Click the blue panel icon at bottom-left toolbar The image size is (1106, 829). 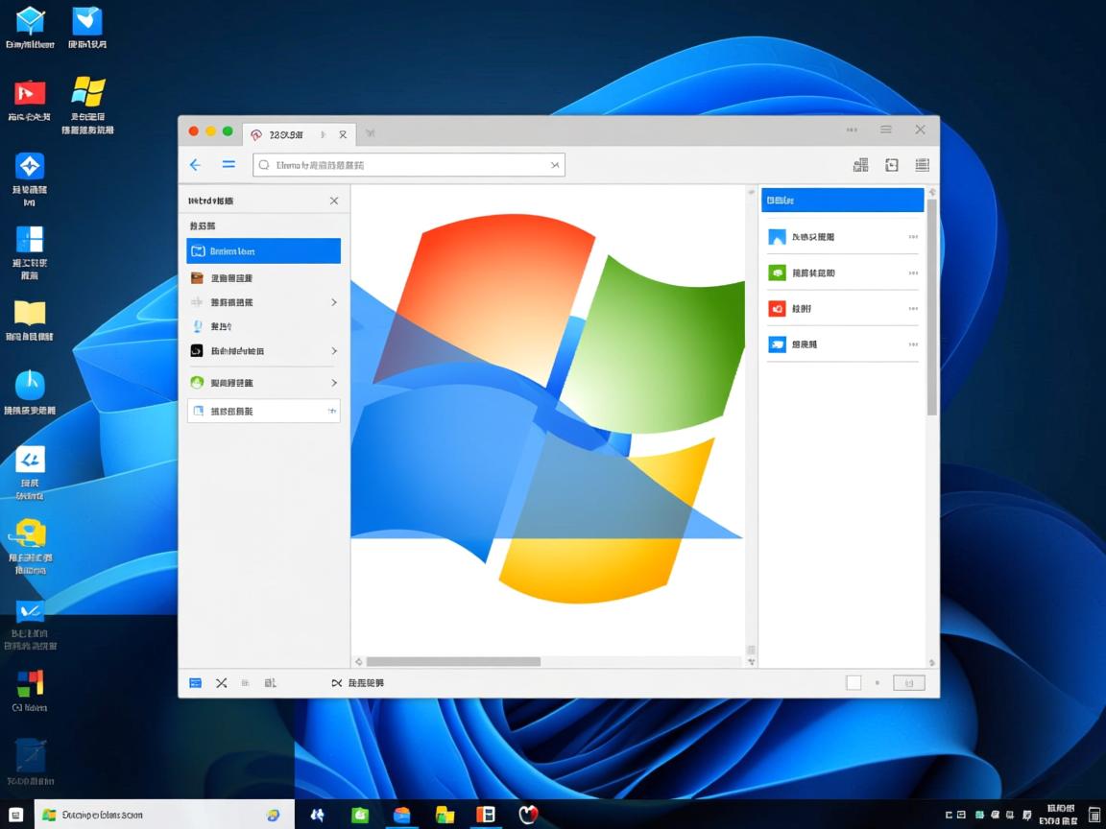pos(196,682)
